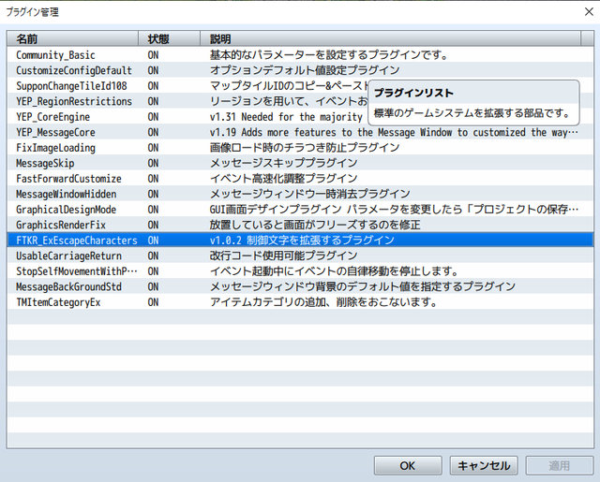Click YEP_MessageCore description starting v1.19 Adds
The image size is (600, 482).
coord(394,132)
